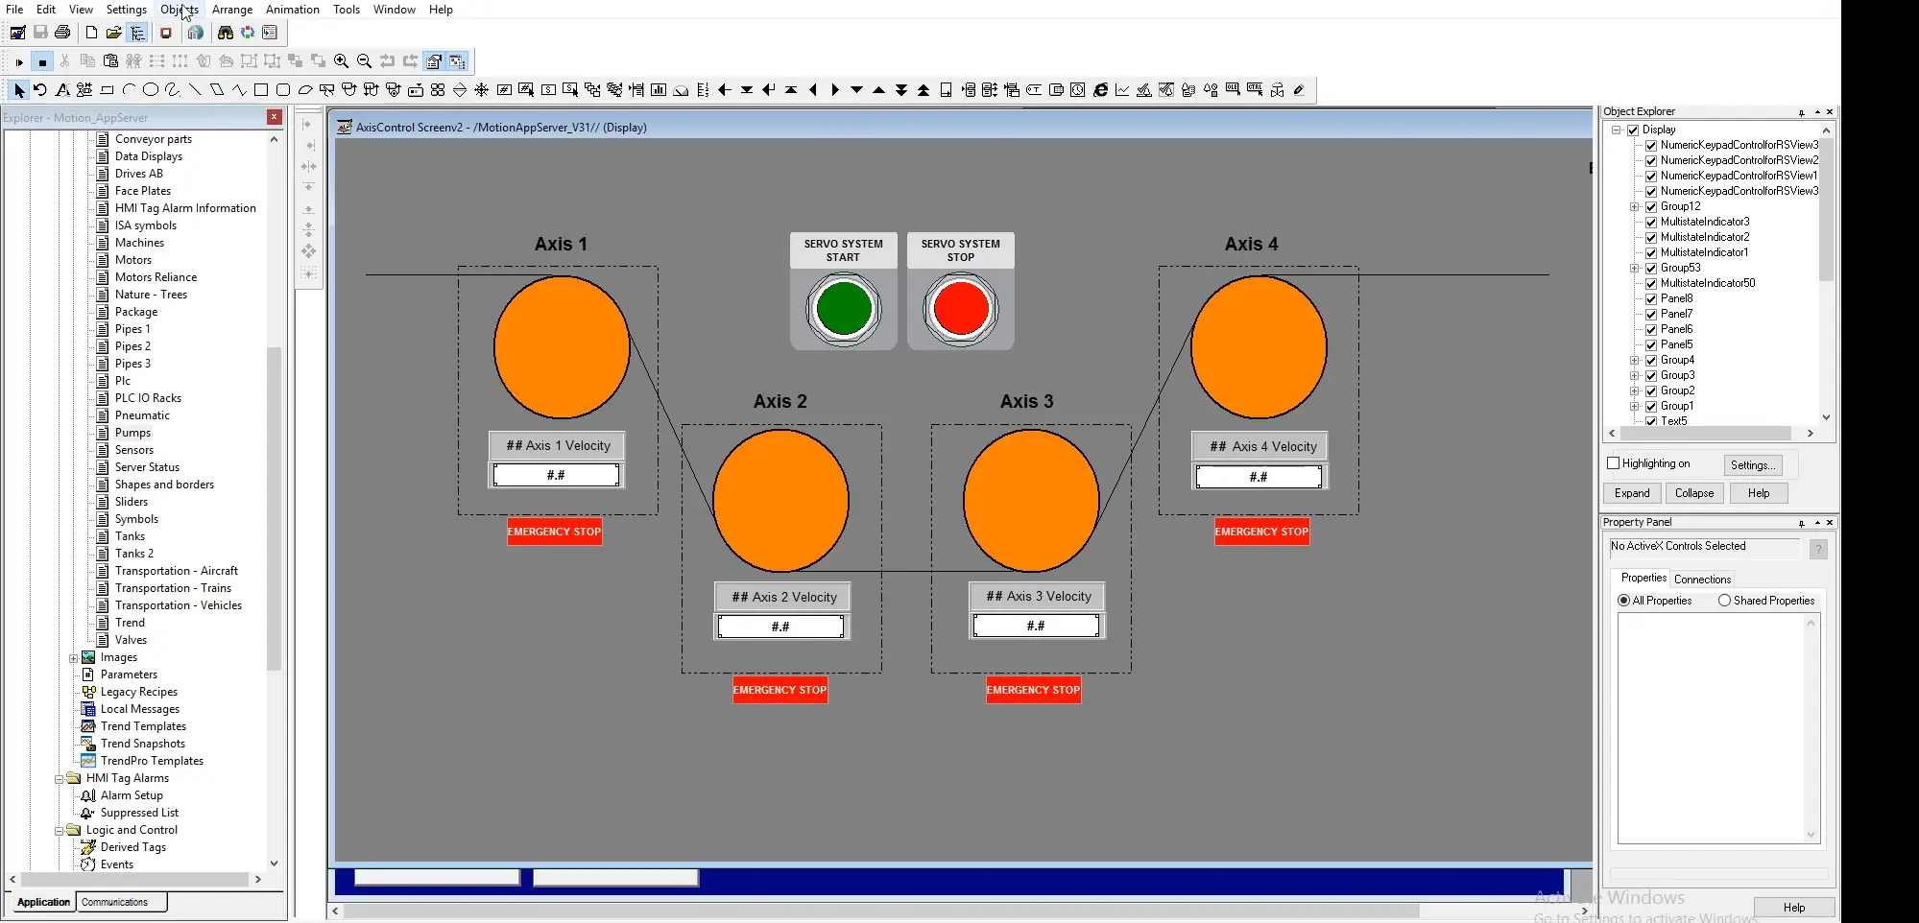Screen dimensions: 1919x923
Task: Expand Group12 in Object Explorer
Action: [1634, 206]
